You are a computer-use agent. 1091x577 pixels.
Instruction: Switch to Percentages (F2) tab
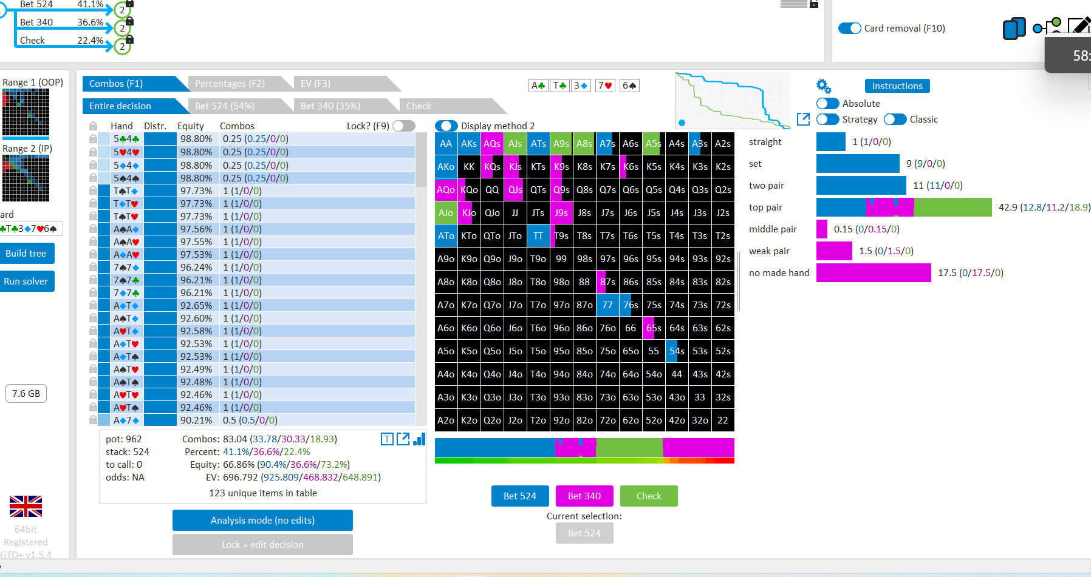[241, 84]
